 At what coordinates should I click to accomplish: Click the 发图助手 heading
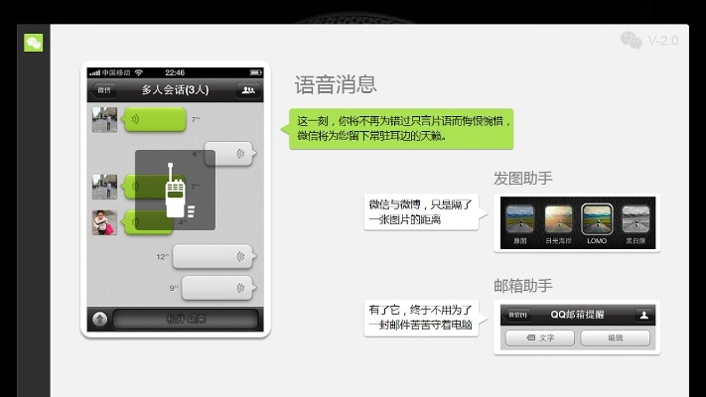(x=522, y=179)
